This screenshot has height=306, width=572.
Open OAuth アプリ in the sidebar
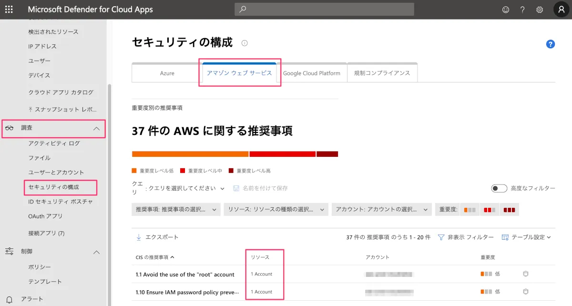45,216
